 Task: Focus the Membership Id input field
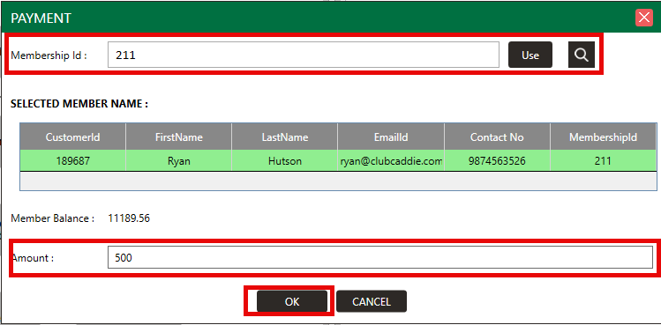(x=304, y=55)
